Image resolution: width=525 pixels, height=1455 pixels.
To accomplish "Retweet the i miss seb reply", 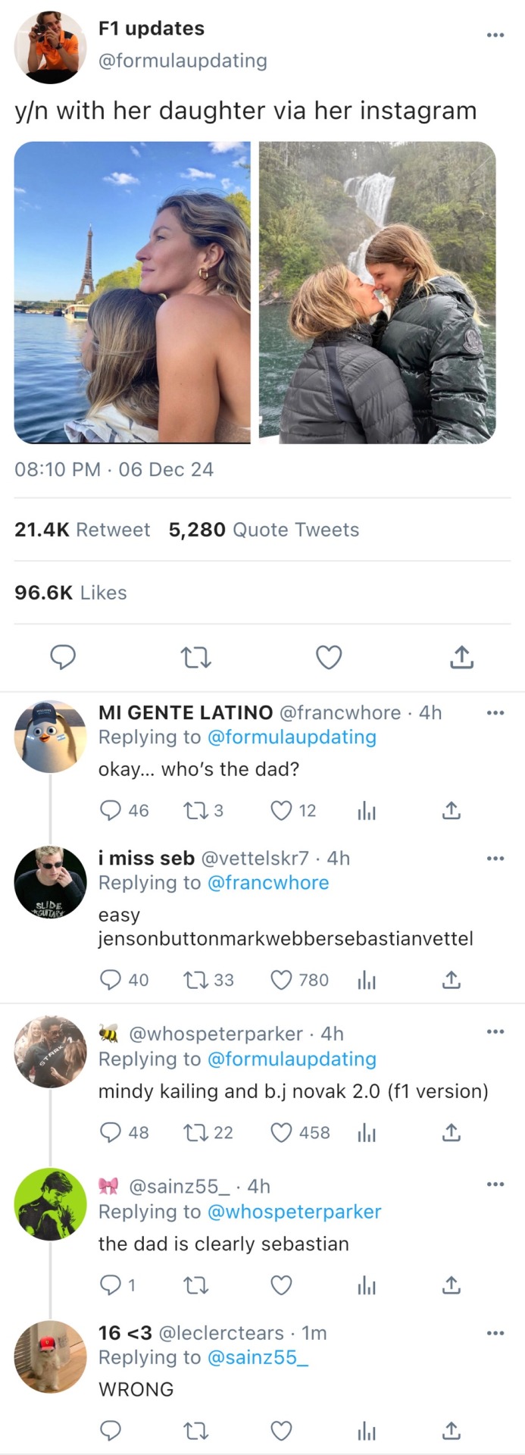I will 196,980.
